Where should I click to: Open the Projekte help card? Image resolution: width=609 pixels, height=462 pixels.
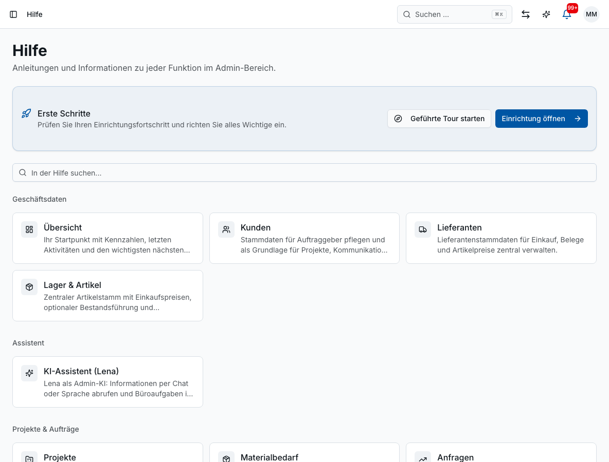108,452
